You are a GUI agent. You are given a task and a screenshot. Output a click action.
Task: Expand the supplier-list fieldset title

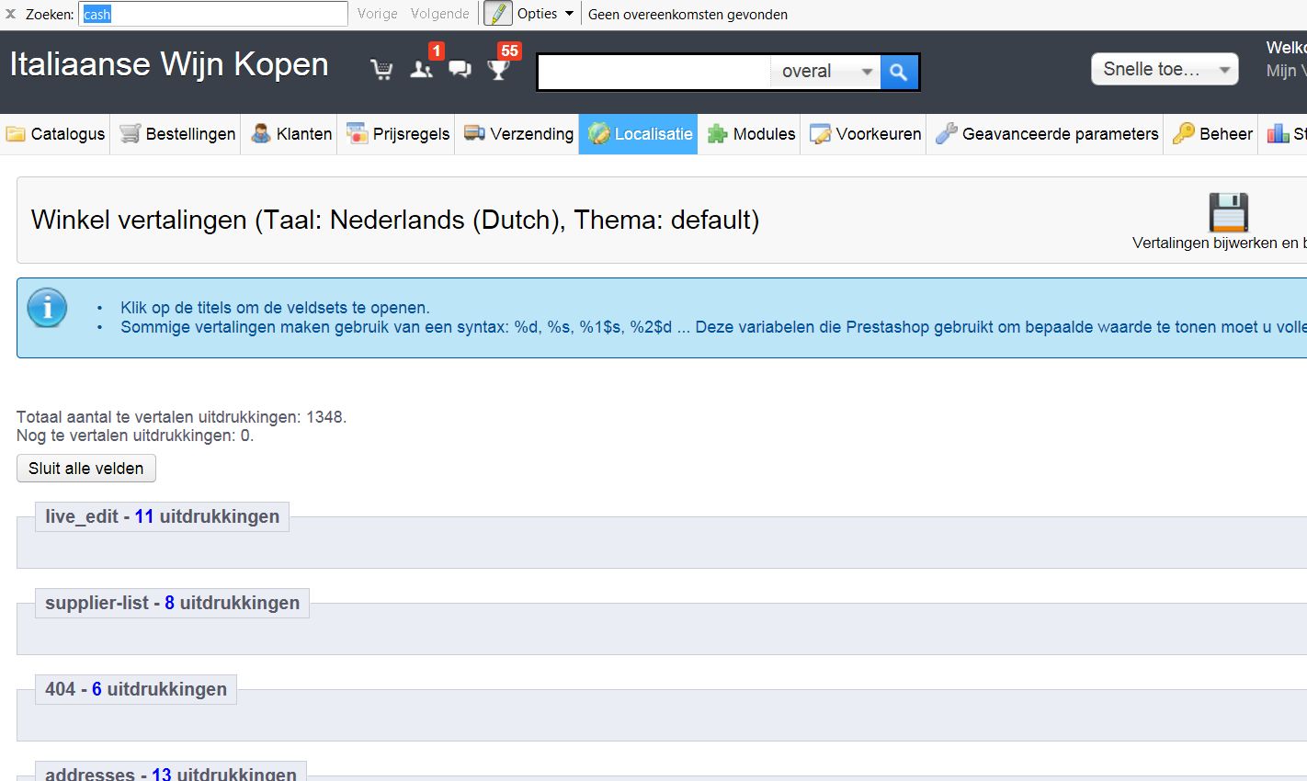tap(172, 603)
